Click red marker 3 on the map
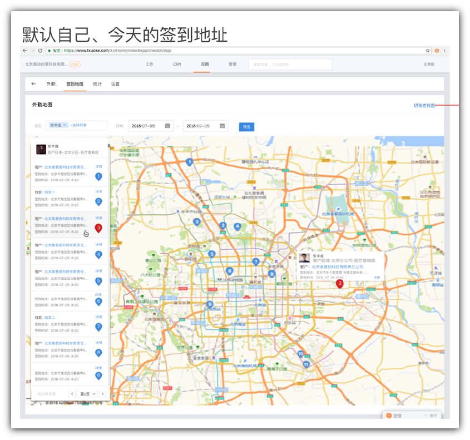Image resolution: width=470 pixels, height=440 pixels. tap(340, 284)
